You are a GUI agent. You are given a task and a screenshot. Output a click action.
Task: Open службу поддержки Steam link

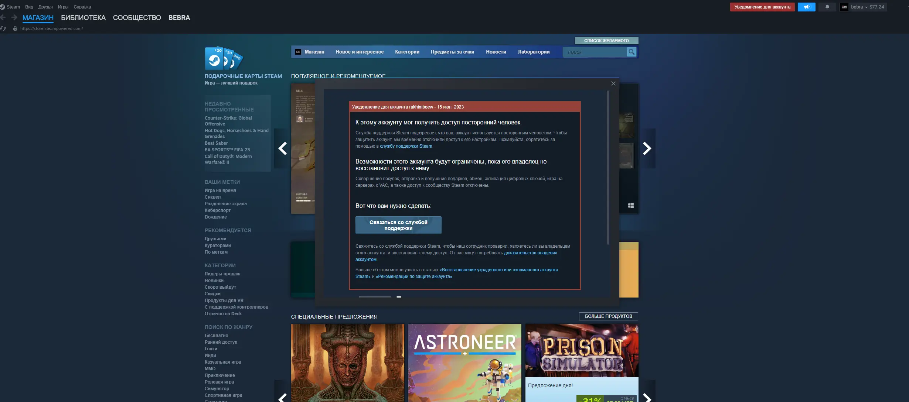coord(406,146)
